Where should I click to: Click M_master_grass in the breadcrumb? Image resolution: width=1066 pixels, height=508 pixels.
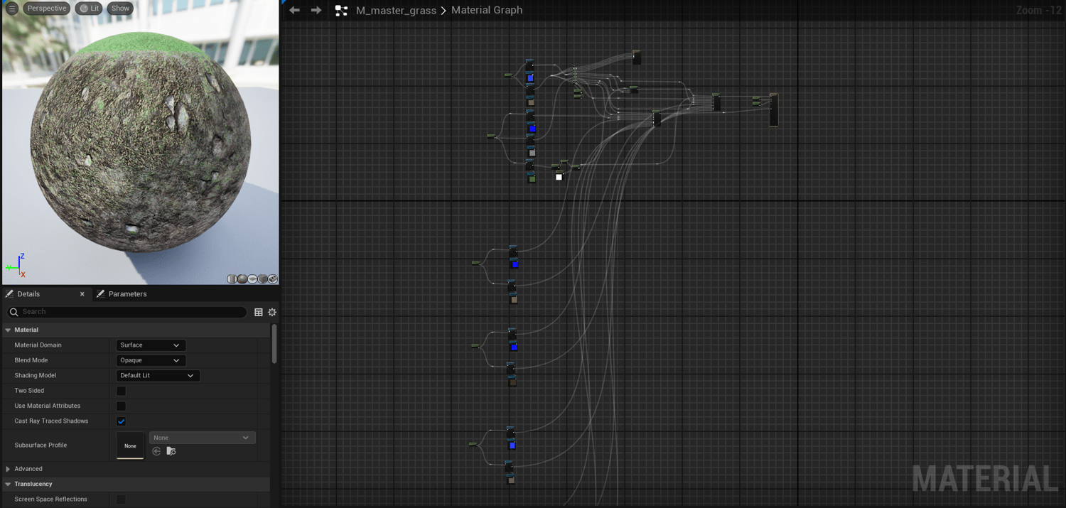[x=396, y=10]
